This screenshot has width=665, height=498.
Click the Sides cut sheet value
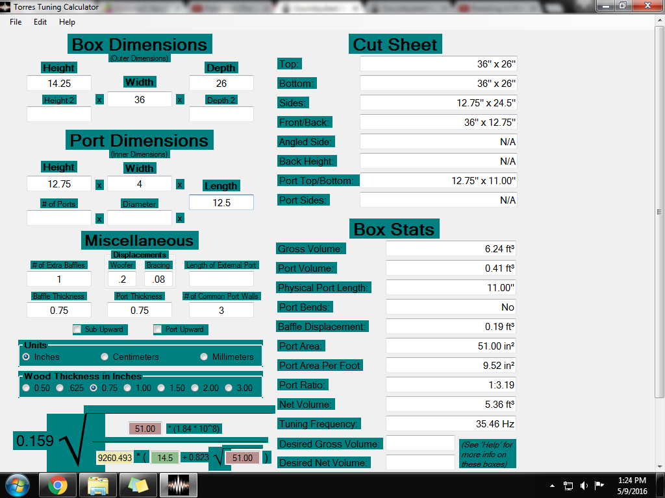coord(438,102)
